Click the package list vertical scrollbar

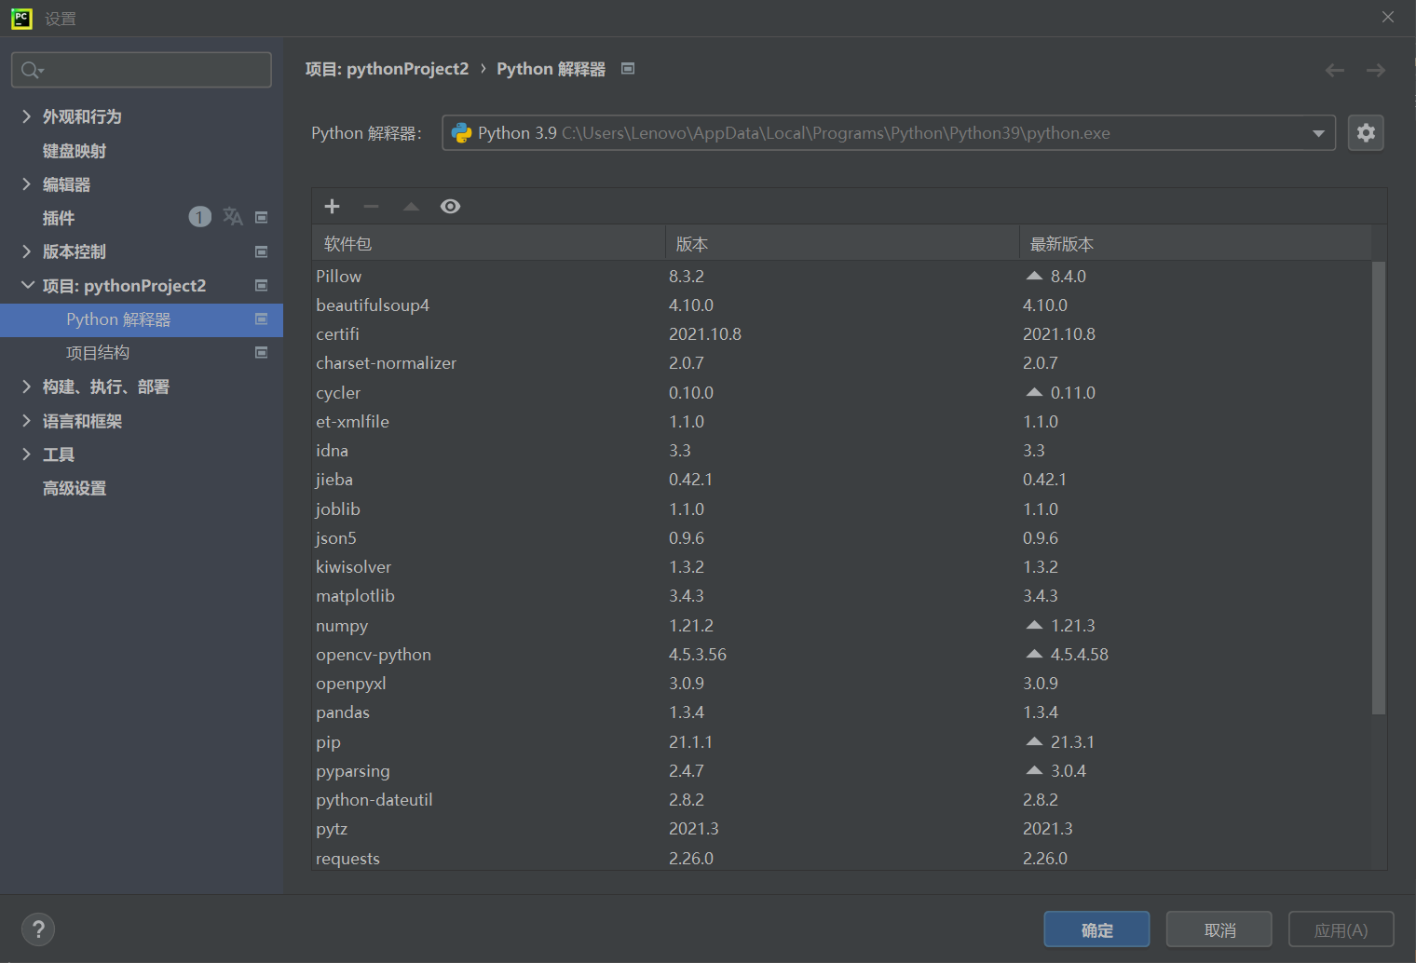coord(1379,488)
